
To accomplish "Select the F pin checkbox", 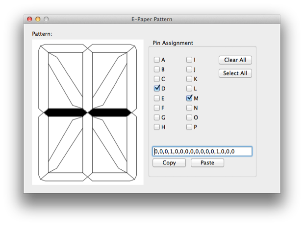I will (157, 108).
